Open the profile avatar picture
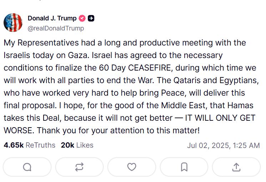 coord(13,23)
